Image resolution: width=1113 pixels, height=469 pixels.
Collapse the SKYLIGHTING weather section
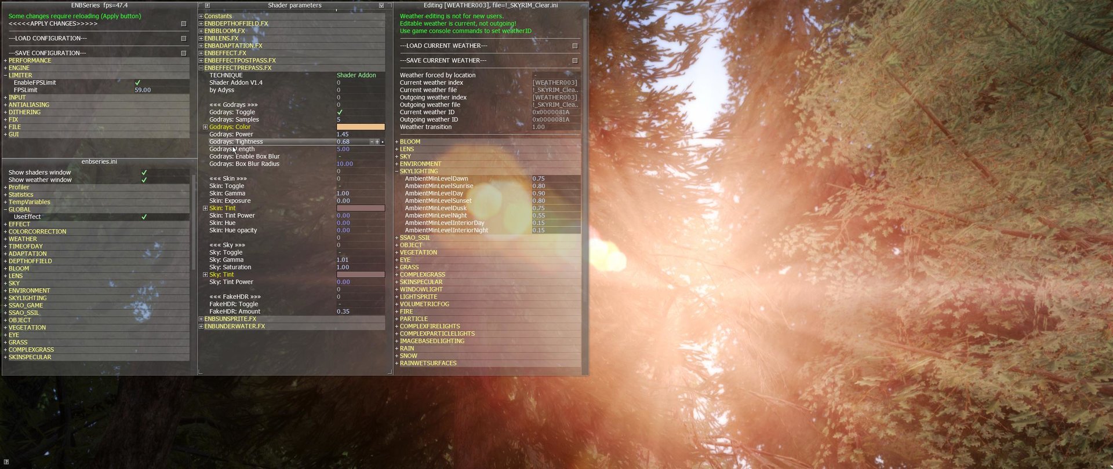pyautogui.click(x=397, y=171)
